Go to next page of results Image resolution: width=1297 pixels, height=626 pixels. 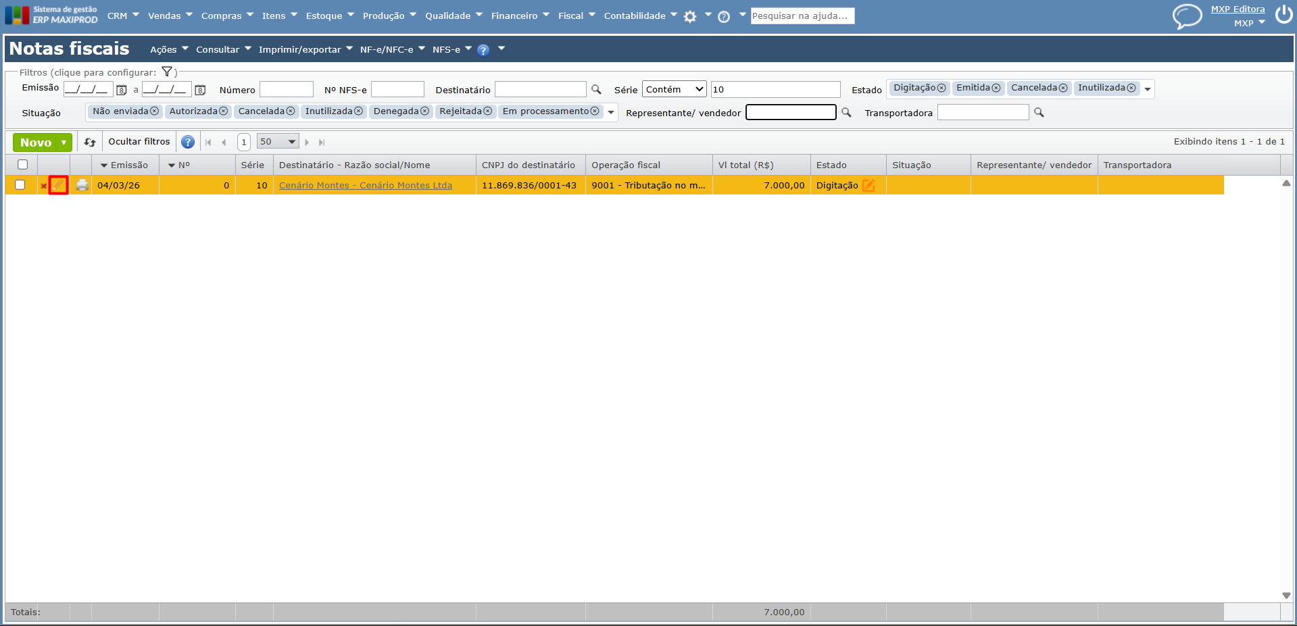pyautogui.click(x=307, y=142)
